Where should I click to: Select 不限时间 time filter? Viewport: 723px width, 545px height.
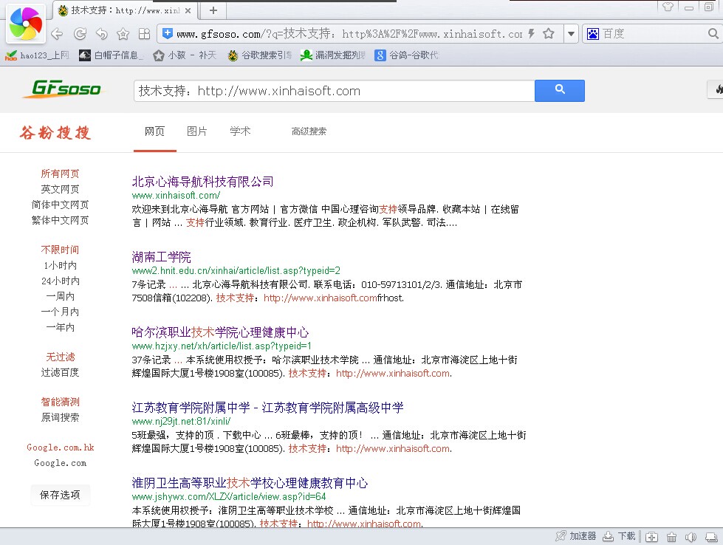(x=60, y=250)
